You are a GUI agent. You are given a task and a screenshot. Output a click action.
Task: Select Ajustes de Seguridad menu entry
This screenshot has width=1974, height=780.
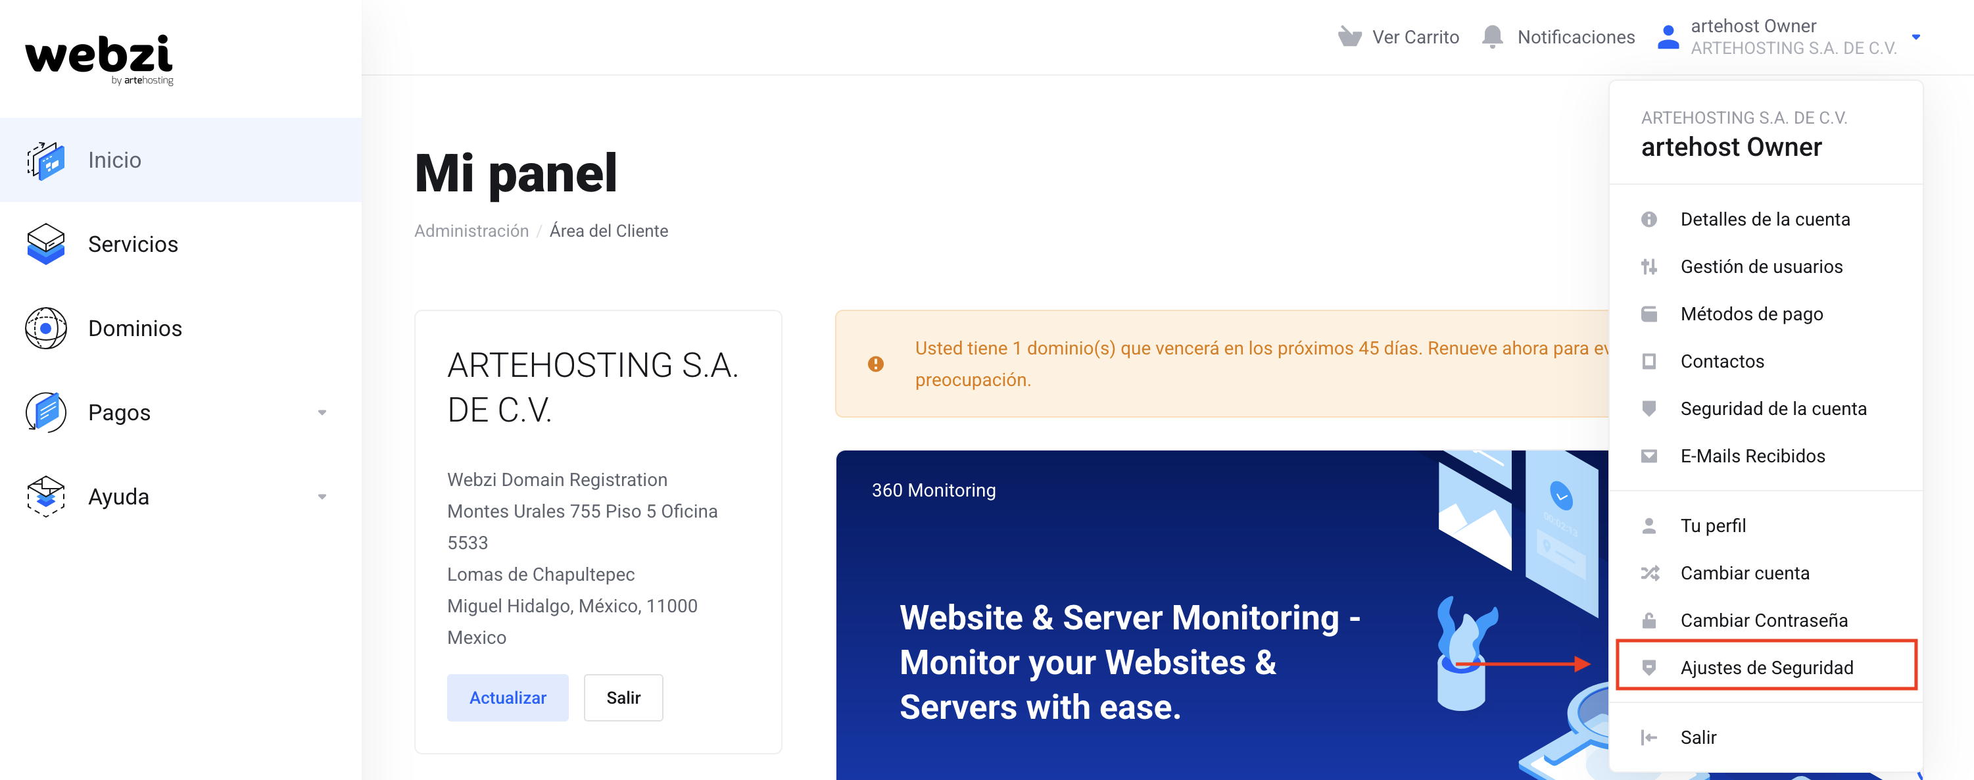coord(1766,668)
